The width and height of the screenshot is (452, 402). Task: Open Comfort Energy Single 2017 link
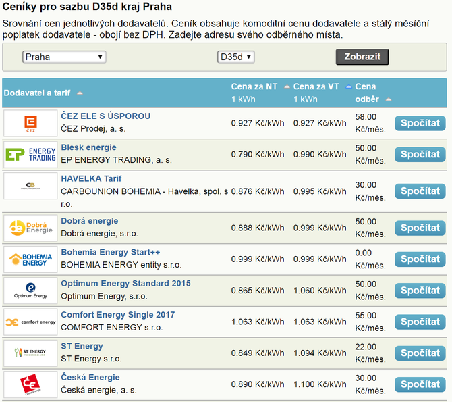118,315
